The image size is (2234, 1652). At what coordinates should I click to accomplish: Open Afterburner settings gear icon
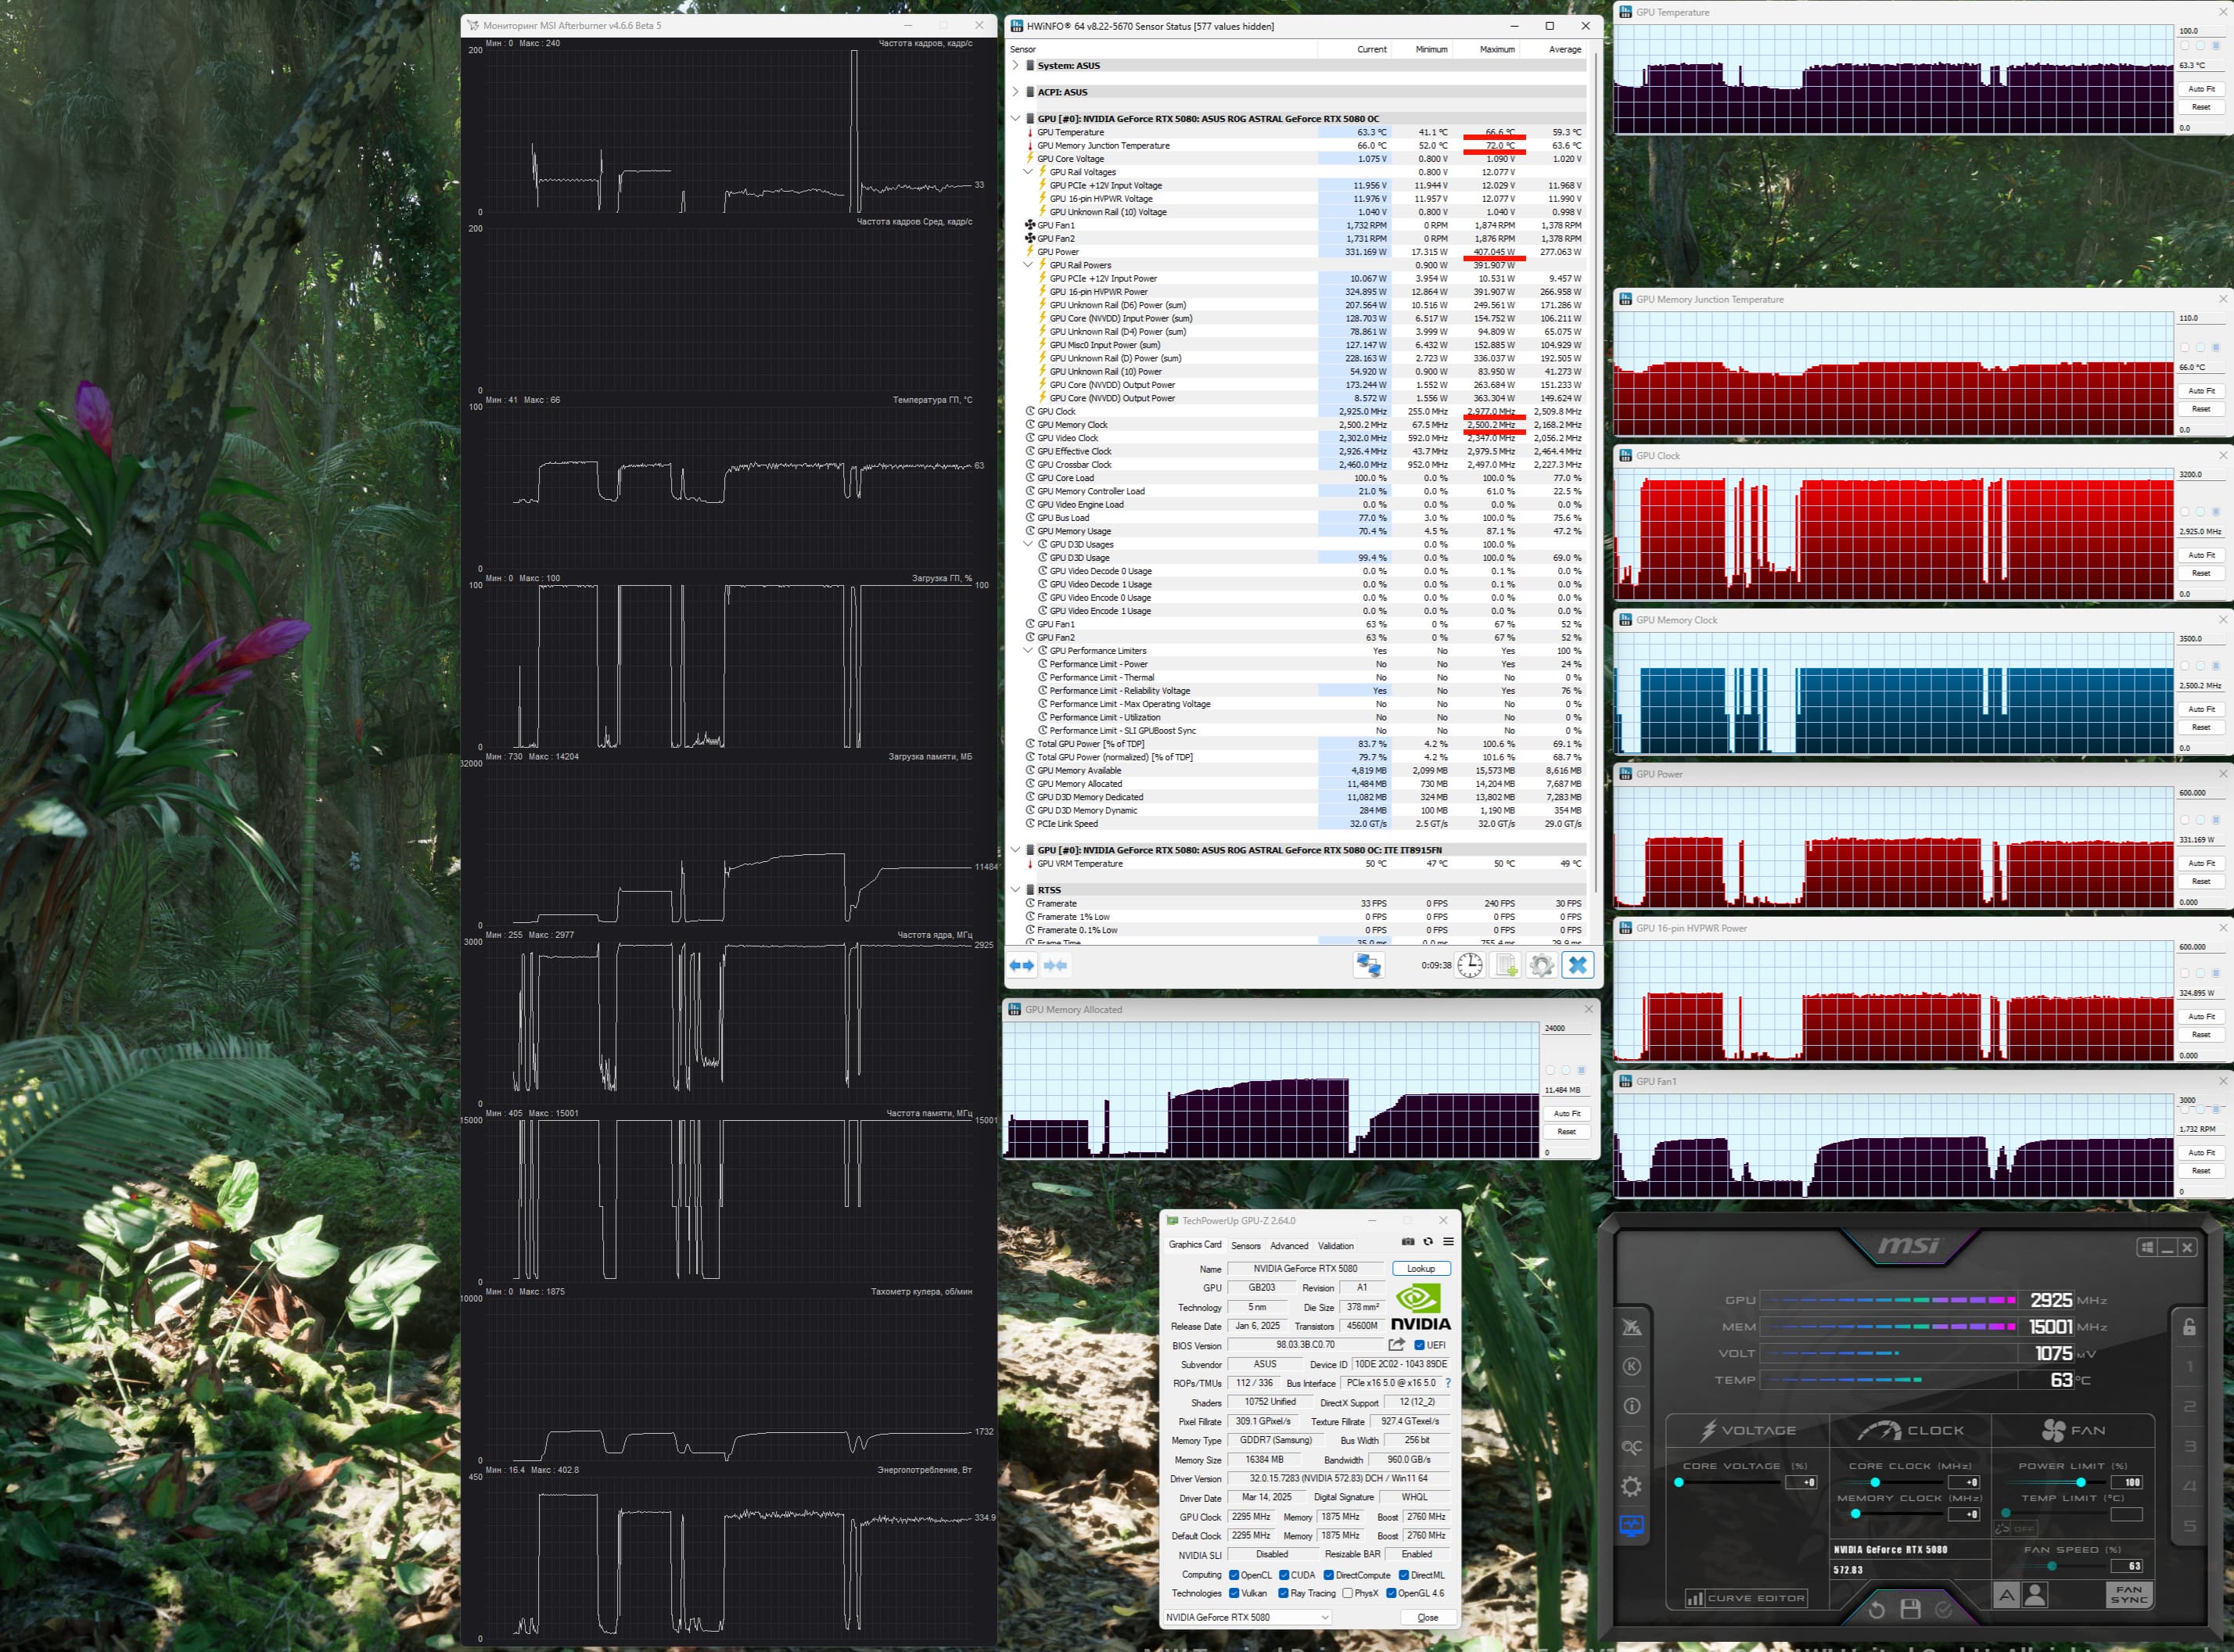[x=1631, y=1487]
